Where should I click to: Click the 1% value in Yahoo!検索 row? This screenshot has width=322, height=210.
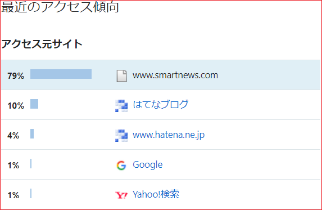pyautogui.click(x=13, y=195)
